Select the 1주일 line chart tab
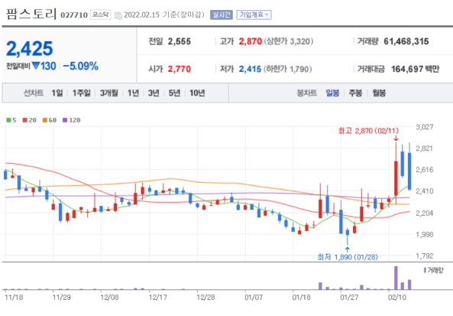The height and width of the screenshot is (316, 453). [x=81, y=93]
